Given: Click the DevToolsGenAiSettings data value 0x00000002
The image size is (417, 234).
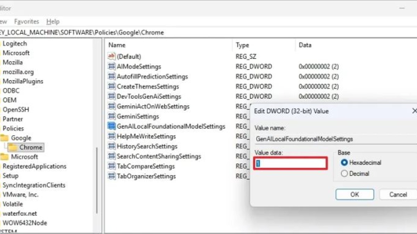Looking at the screenshot, I should (319, 96).
